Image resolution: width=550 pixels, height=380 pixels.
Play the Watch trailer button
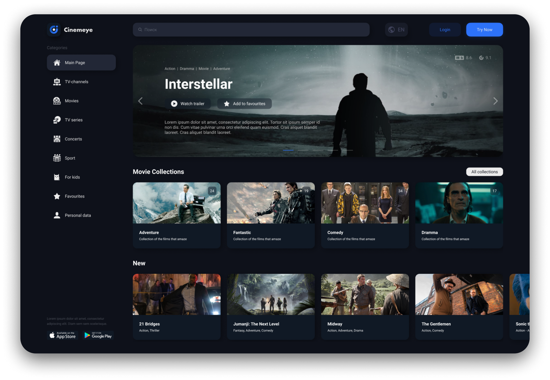tap(188, 104)
